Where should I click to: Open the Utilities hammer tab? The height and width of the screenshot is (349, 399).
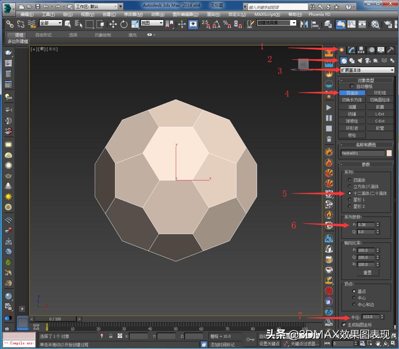tap(390, 50)
